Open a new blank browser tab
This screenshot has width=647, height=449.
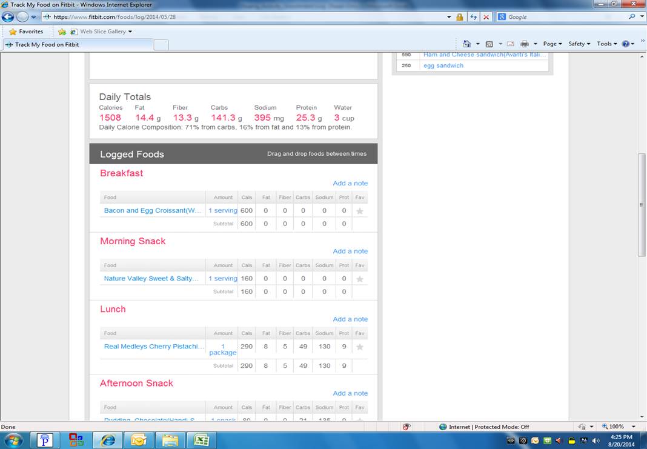(x=161, y=45)
